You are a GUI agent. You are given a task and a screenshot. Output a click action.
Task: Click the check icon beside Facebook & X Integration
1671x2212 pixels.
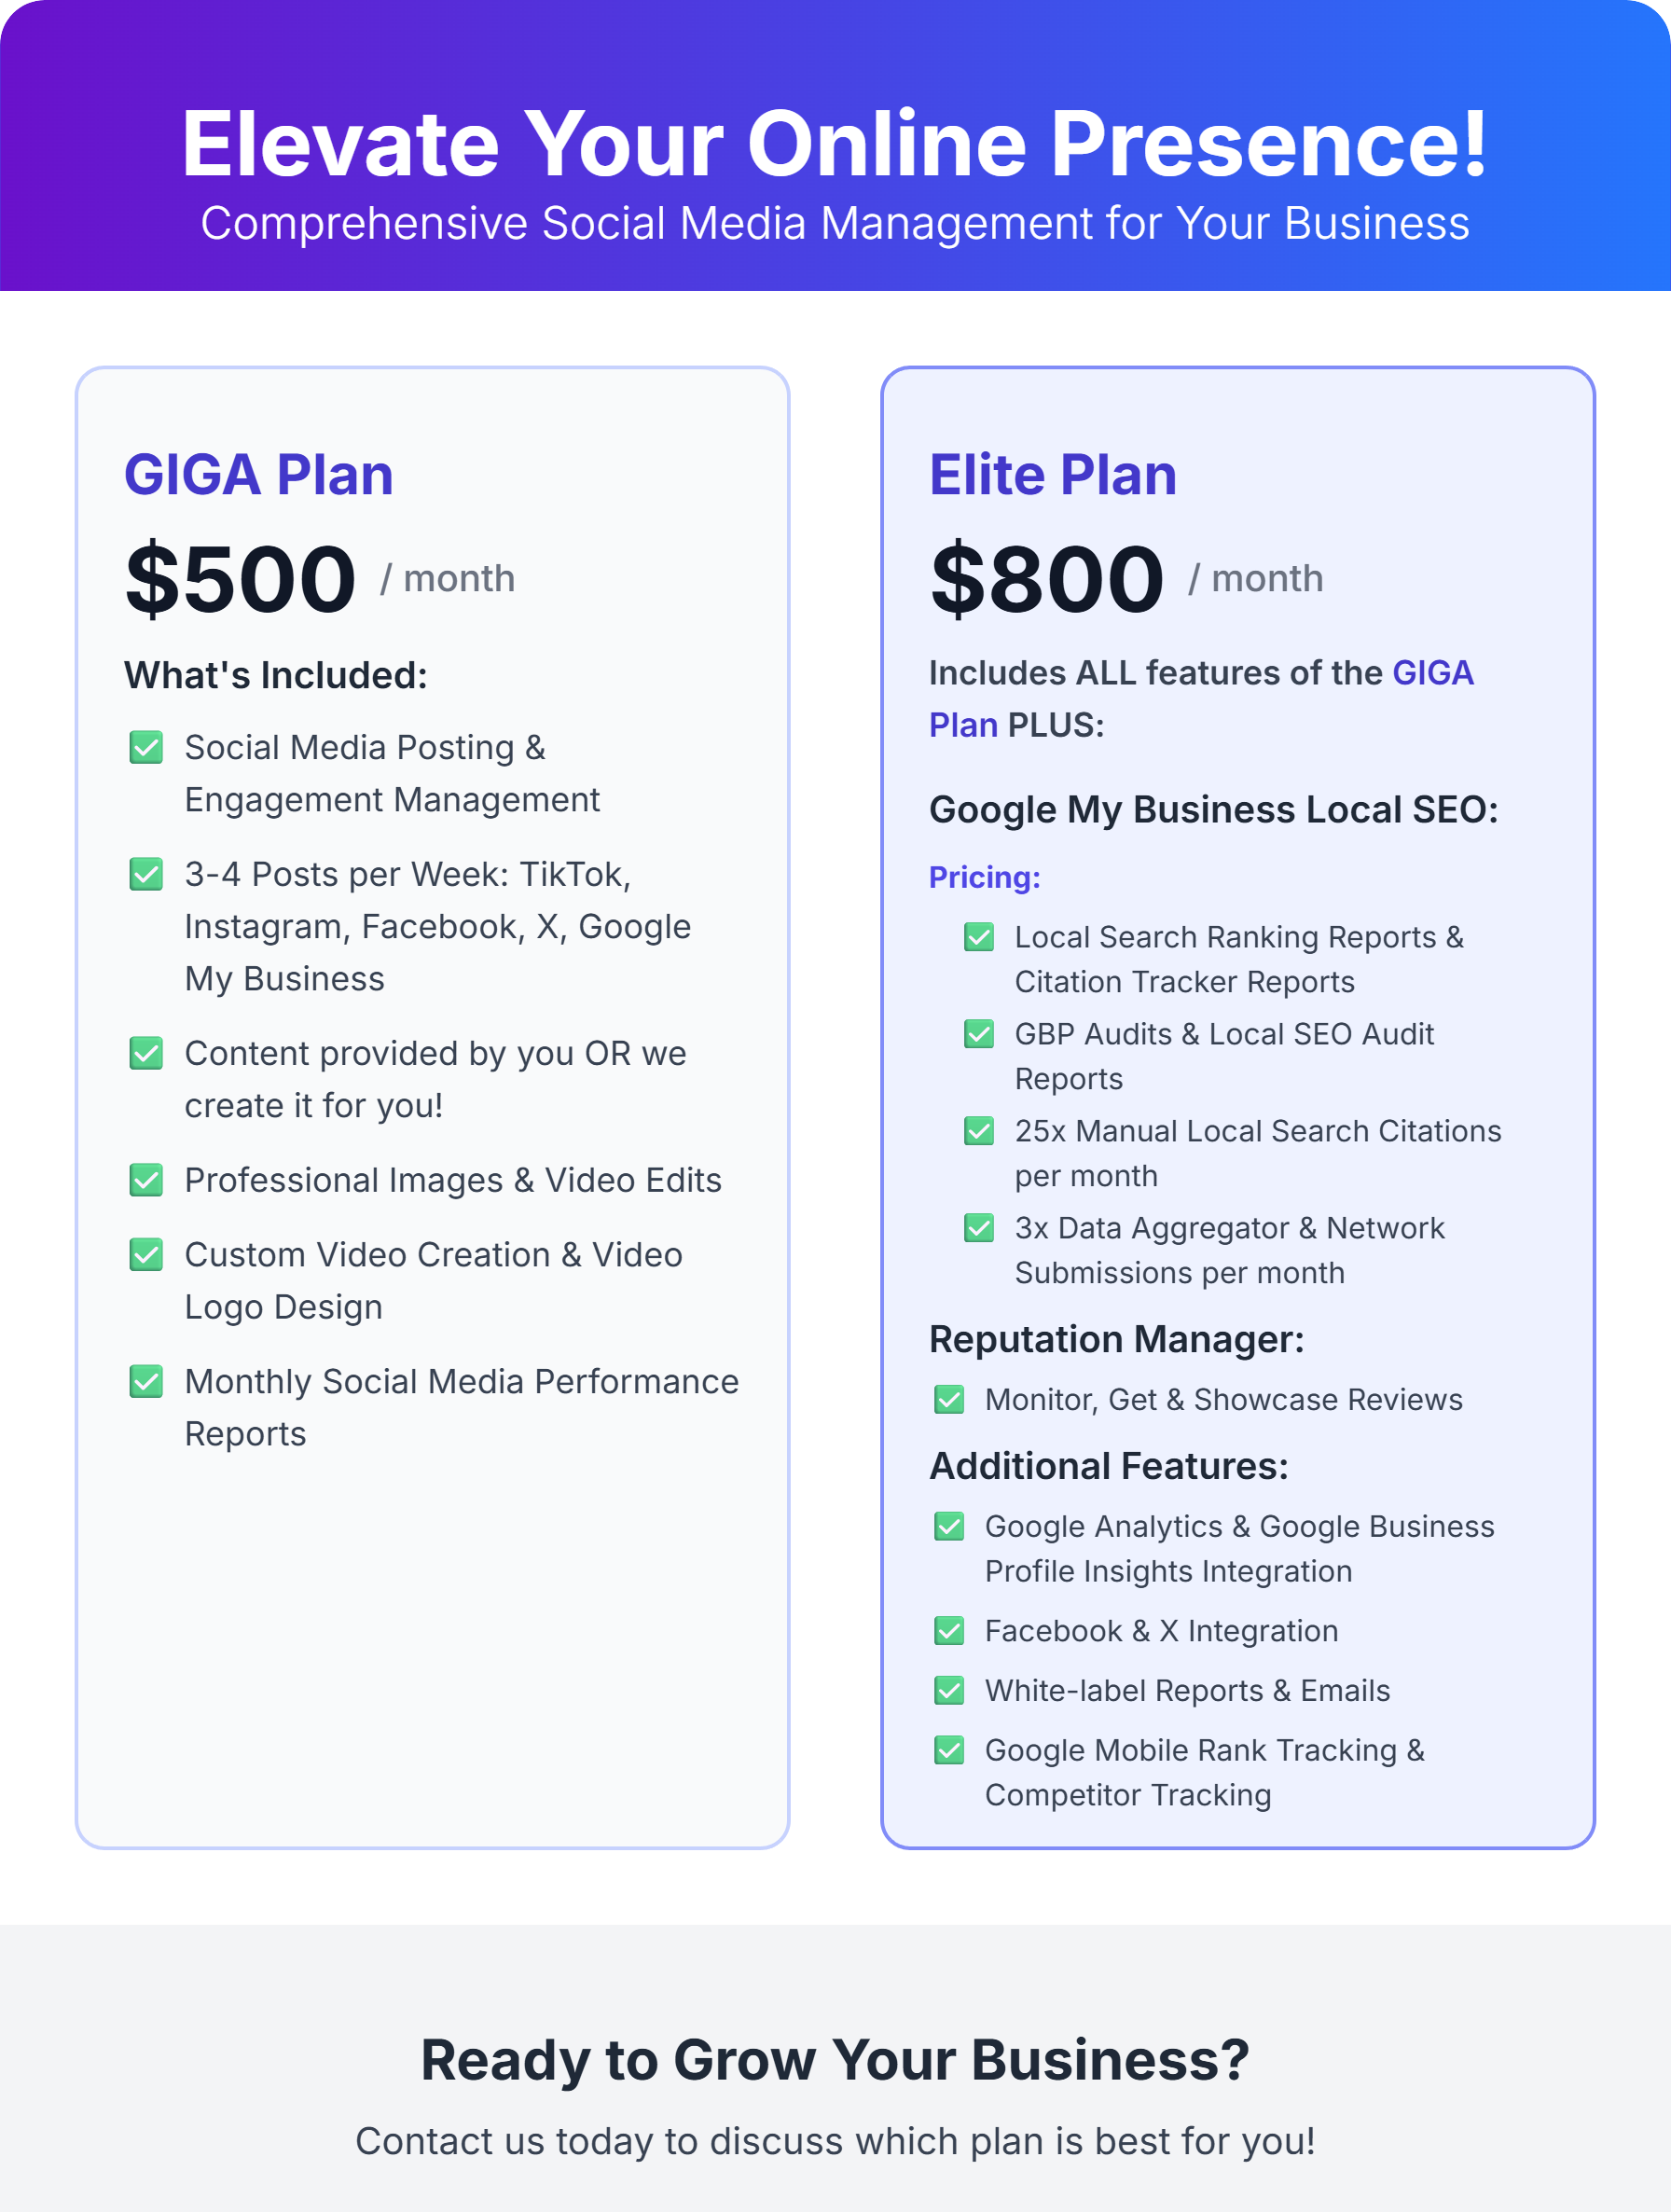949,1631
